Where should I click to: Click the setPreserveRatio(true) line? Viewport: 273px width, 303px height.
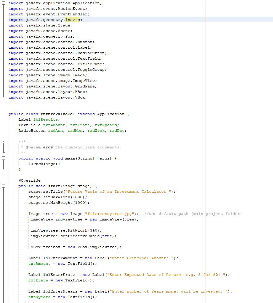tap(74, 236)
